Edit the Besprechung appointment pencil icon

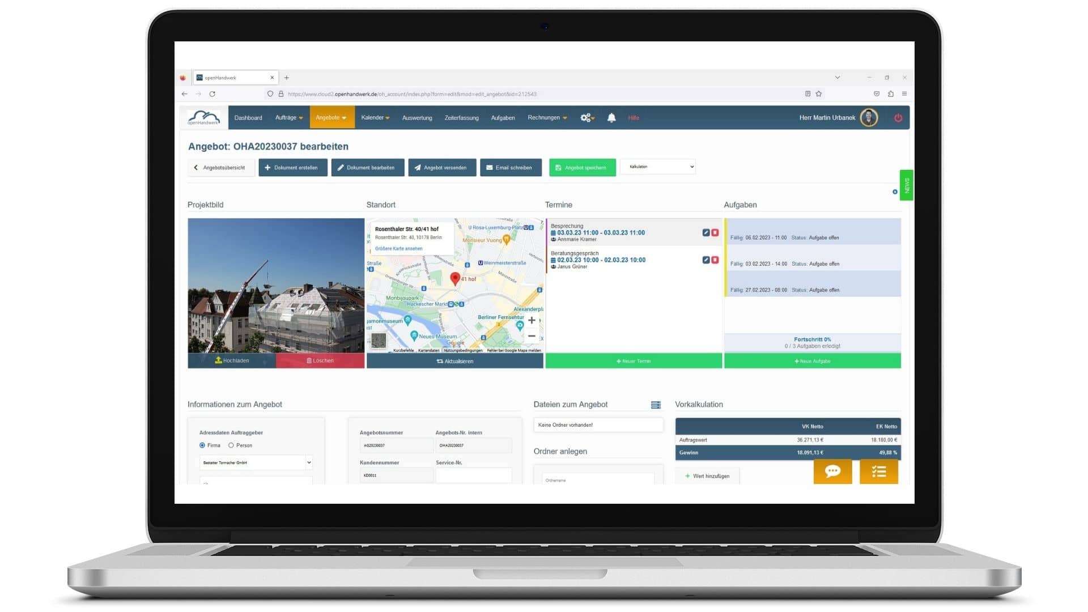click(706, 233)
